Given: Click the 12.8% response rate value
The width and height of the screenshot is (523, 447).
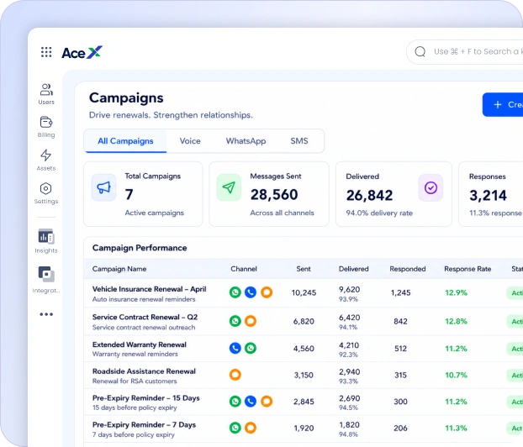Looking at the screenshot, I should (456, 321).
